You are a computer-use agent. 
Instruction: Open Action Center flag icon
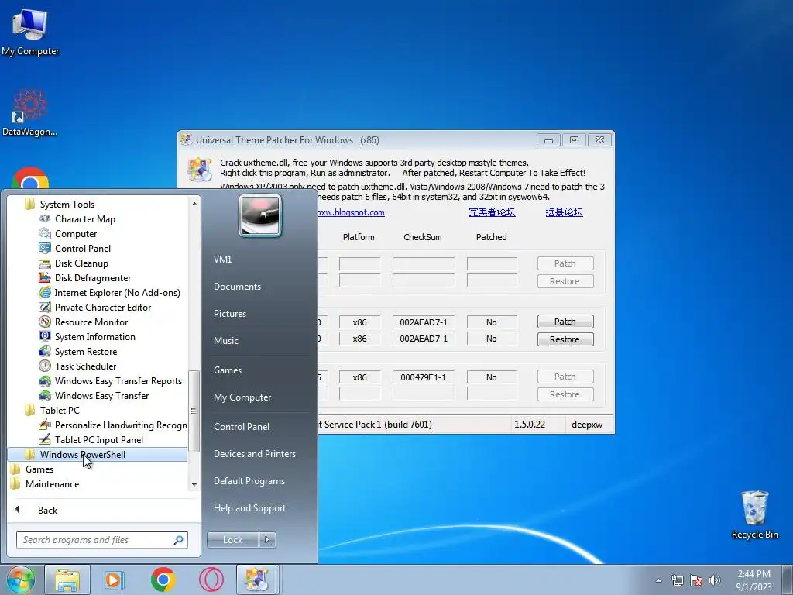(x=696, y=580)
